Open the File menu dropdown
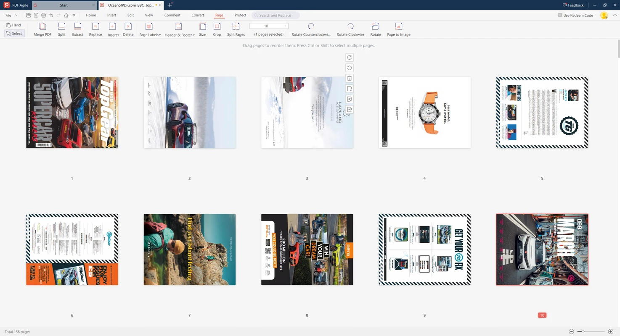This screenshot has width=620, height=336. pos(11,15)
